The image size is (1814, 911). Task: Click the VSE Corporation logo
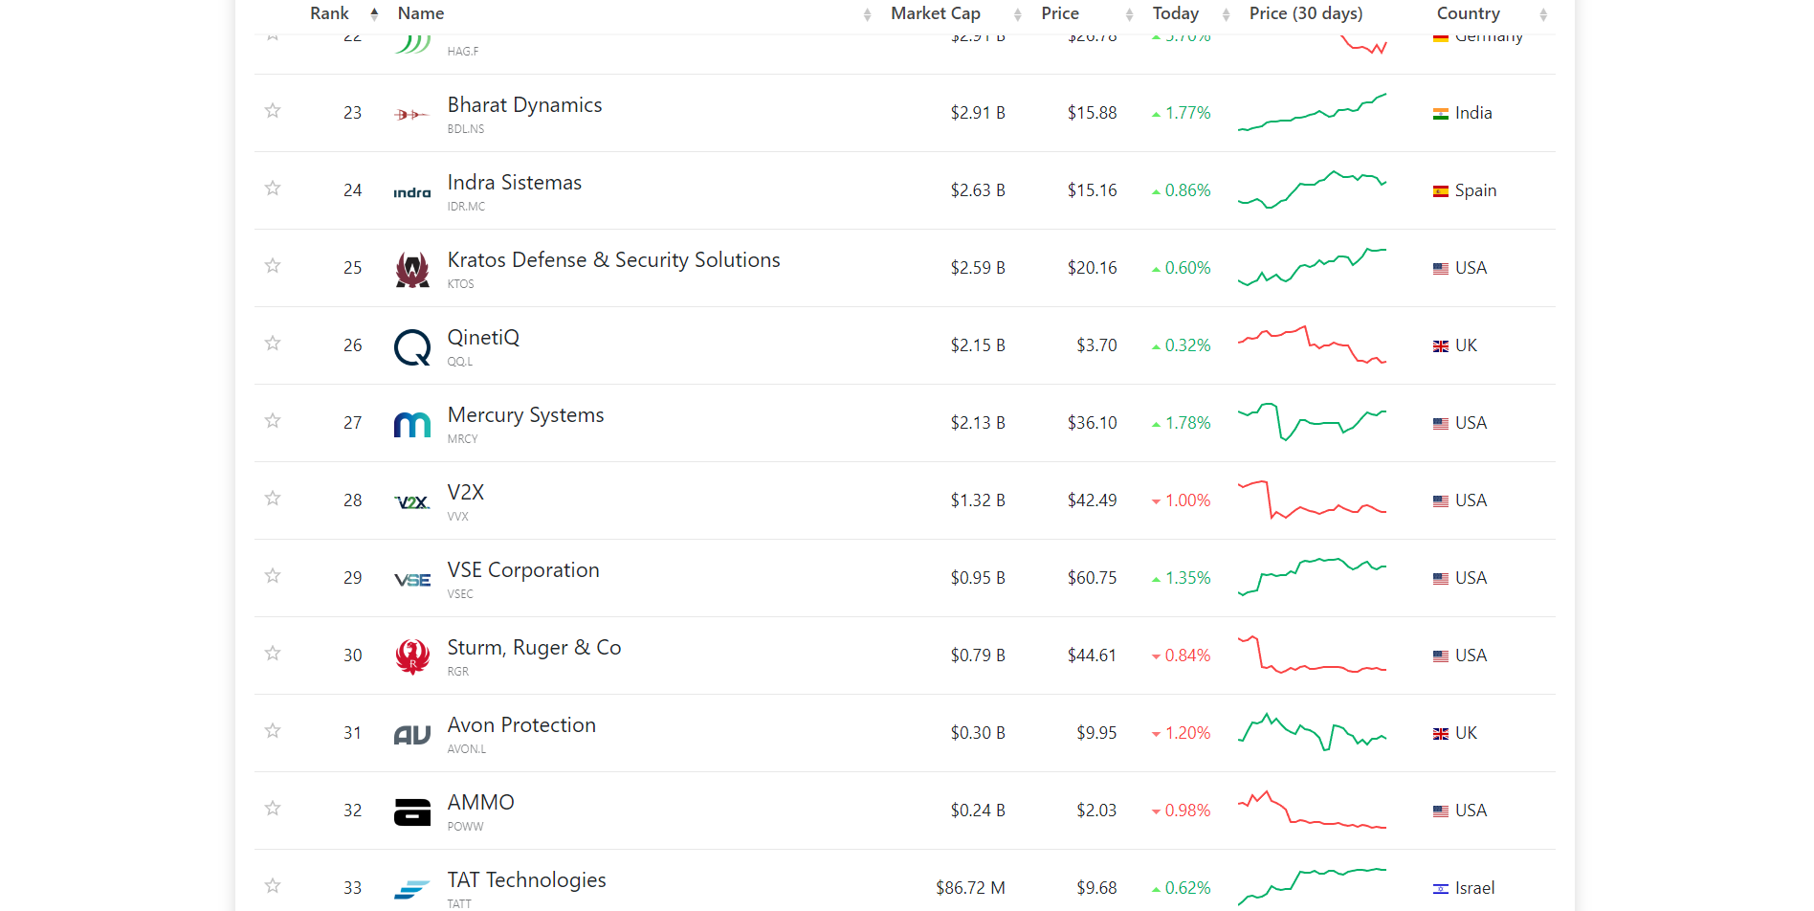(412, 579)
